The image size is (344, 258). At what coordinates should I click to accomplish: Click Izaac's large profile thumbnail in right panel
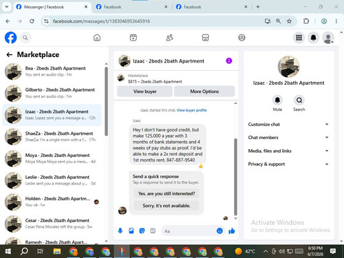(x=288, y=67)
